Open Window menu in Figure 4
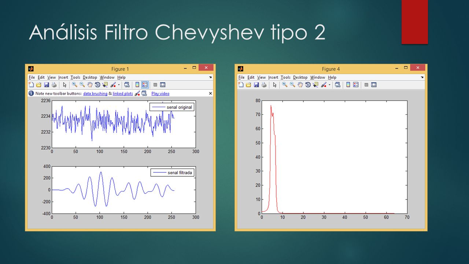 (x=317, y=77)
